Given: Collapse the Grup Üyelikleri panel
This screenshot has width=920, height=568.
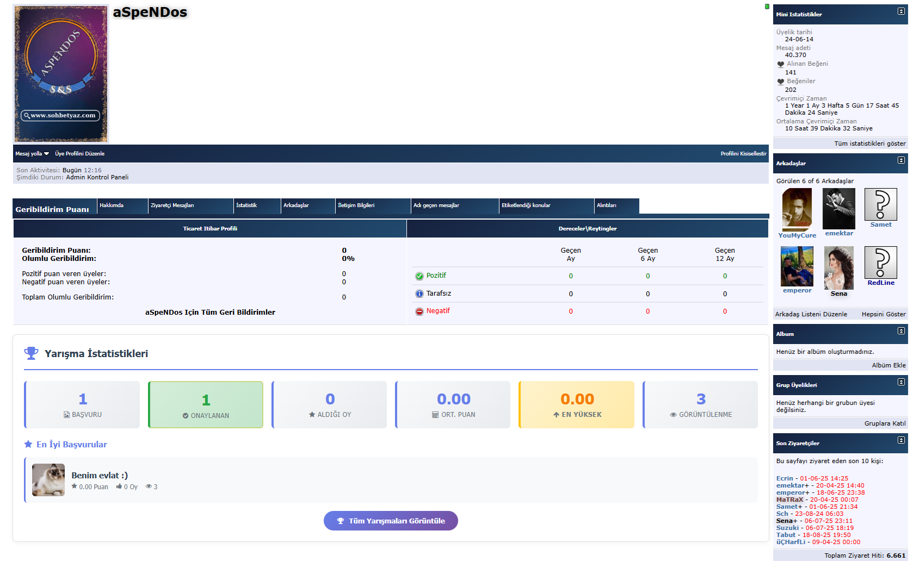Looking at the screenshot, I should [x=901, y=382].
